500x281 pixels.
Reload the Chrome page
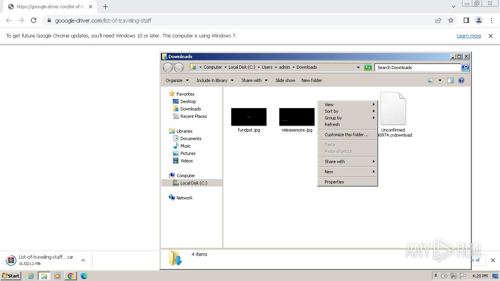(x=34, y=20)
